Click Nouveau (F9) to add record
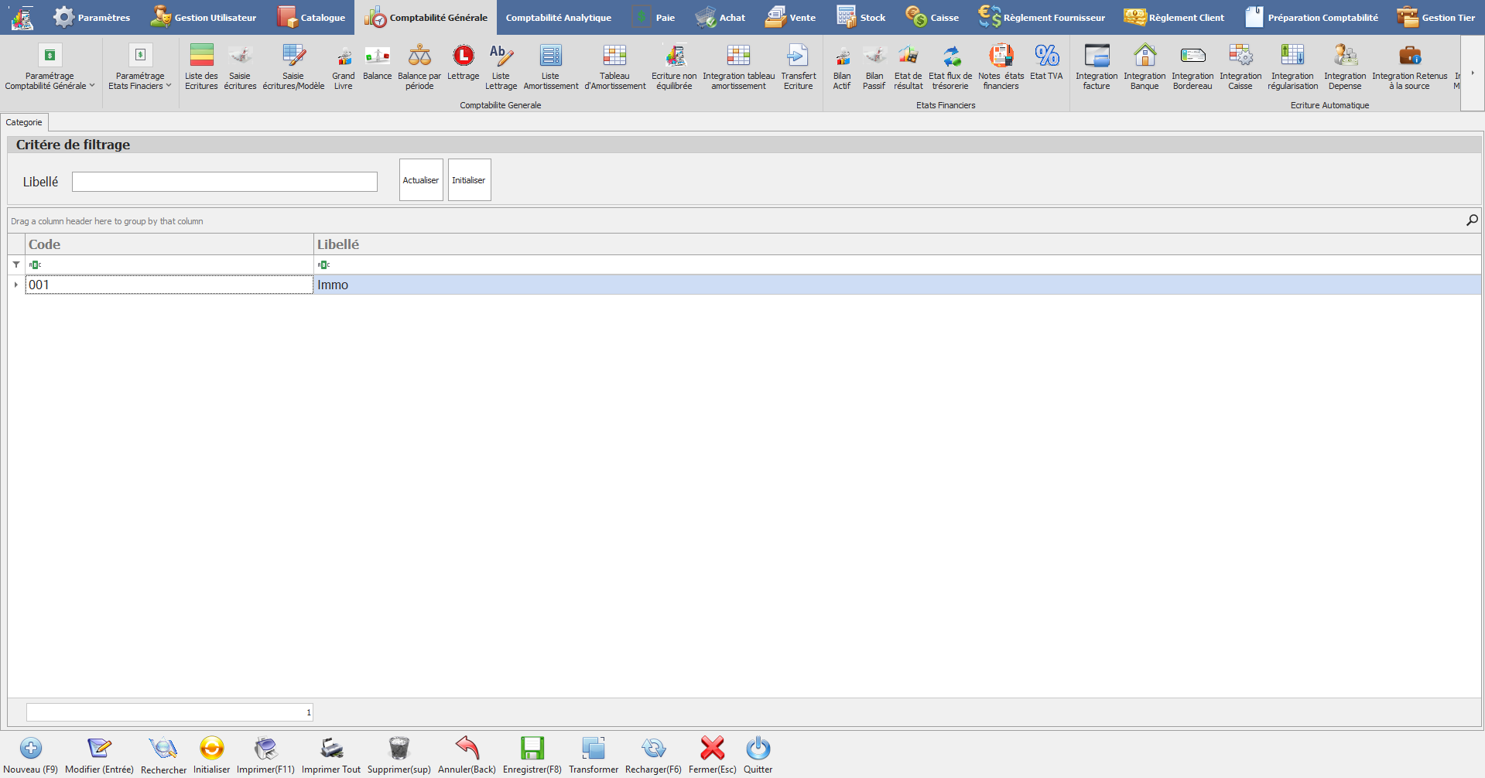The image size is (1485, 778). point(31,755)
